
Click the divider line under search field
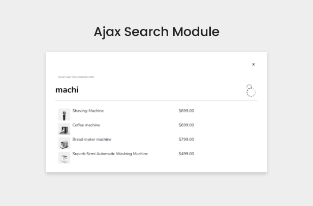coord(156,100)
